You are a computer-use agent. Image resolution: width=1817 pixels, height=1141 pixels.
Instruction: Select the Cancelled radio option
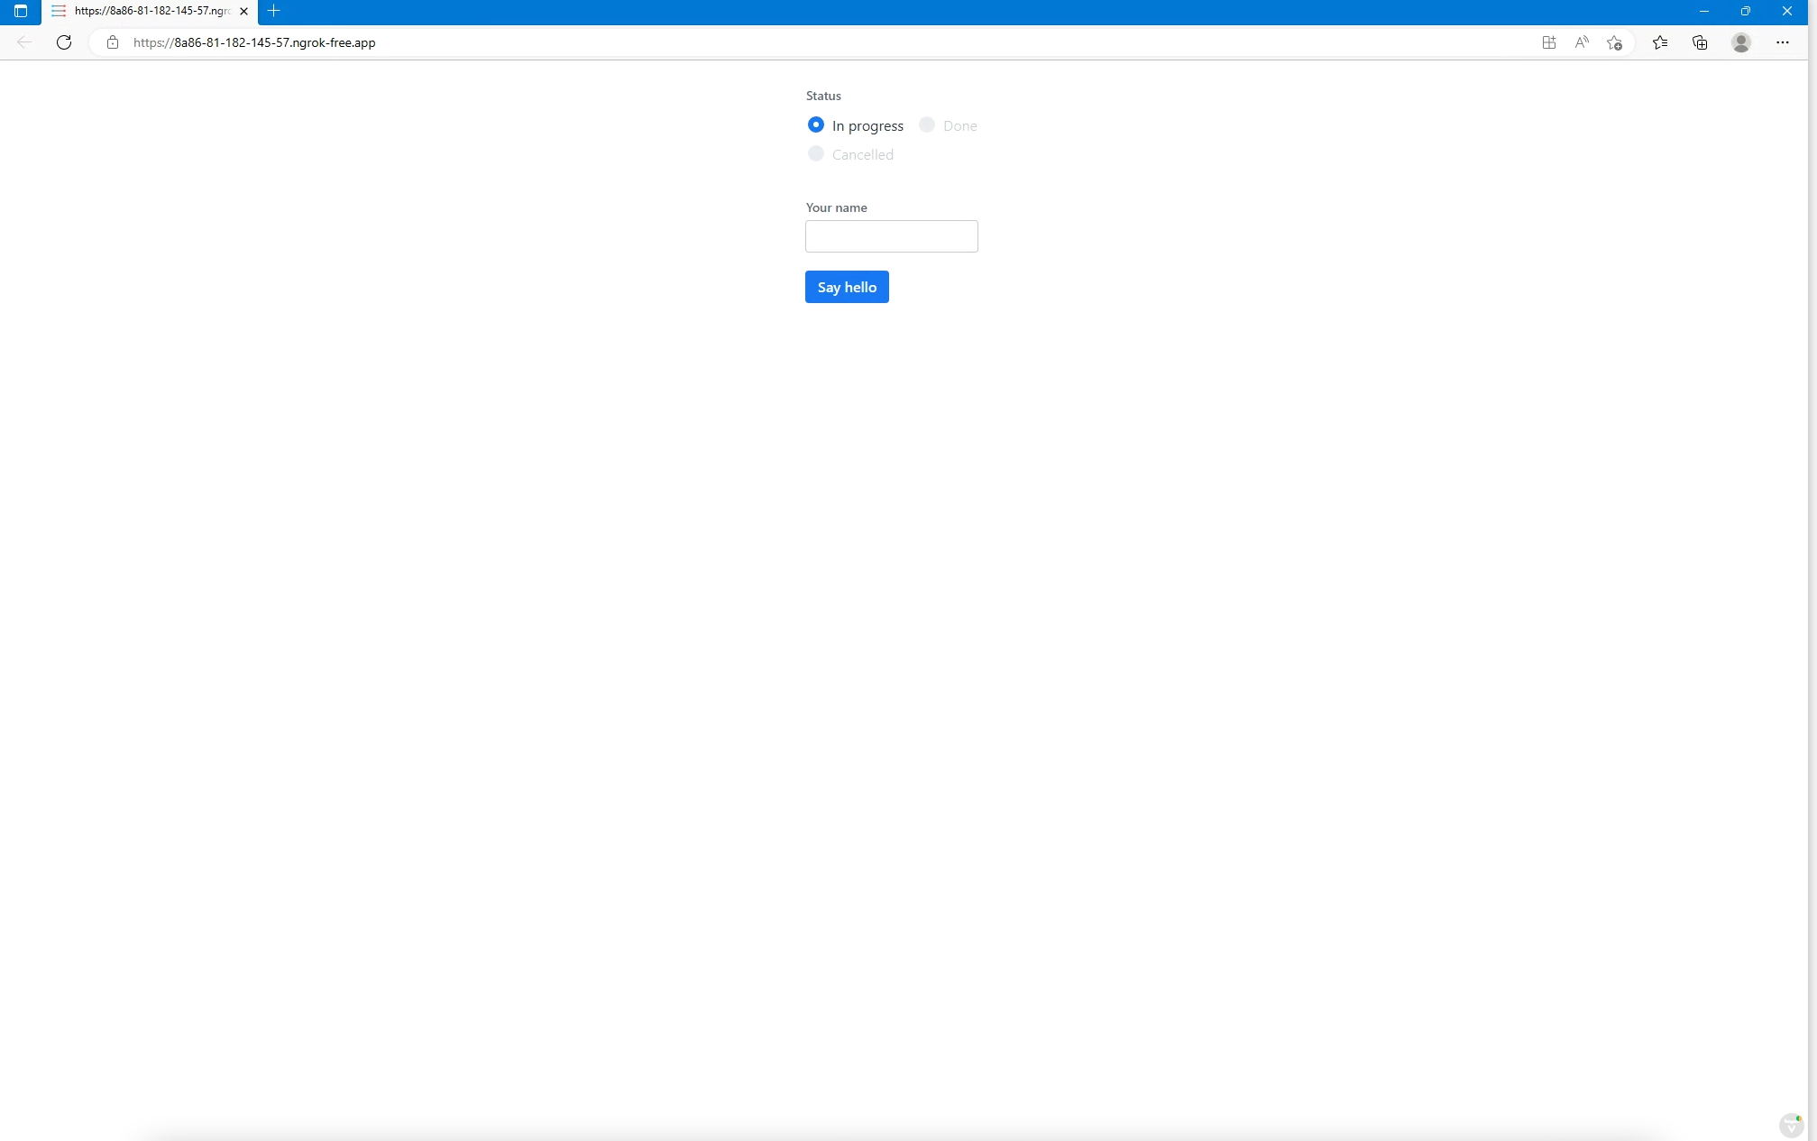(x=816, y=154)
